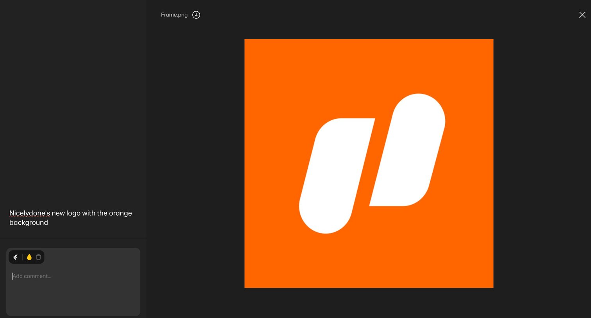Select the scribble drawing tool
591x318 pixels.
(x=16, y=257)
